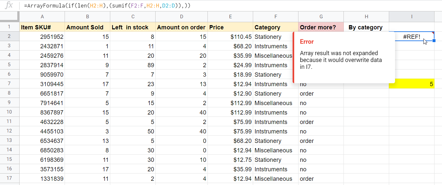Select SKU cell 2432871
The image size is (442, 185).
(42, 46)
